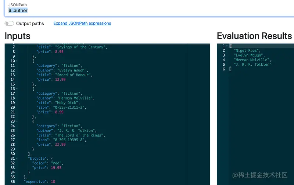Click "category" key on line 11
Image resolution: width=294 pixels, height=185 pixels.
(x=47, y=66)
